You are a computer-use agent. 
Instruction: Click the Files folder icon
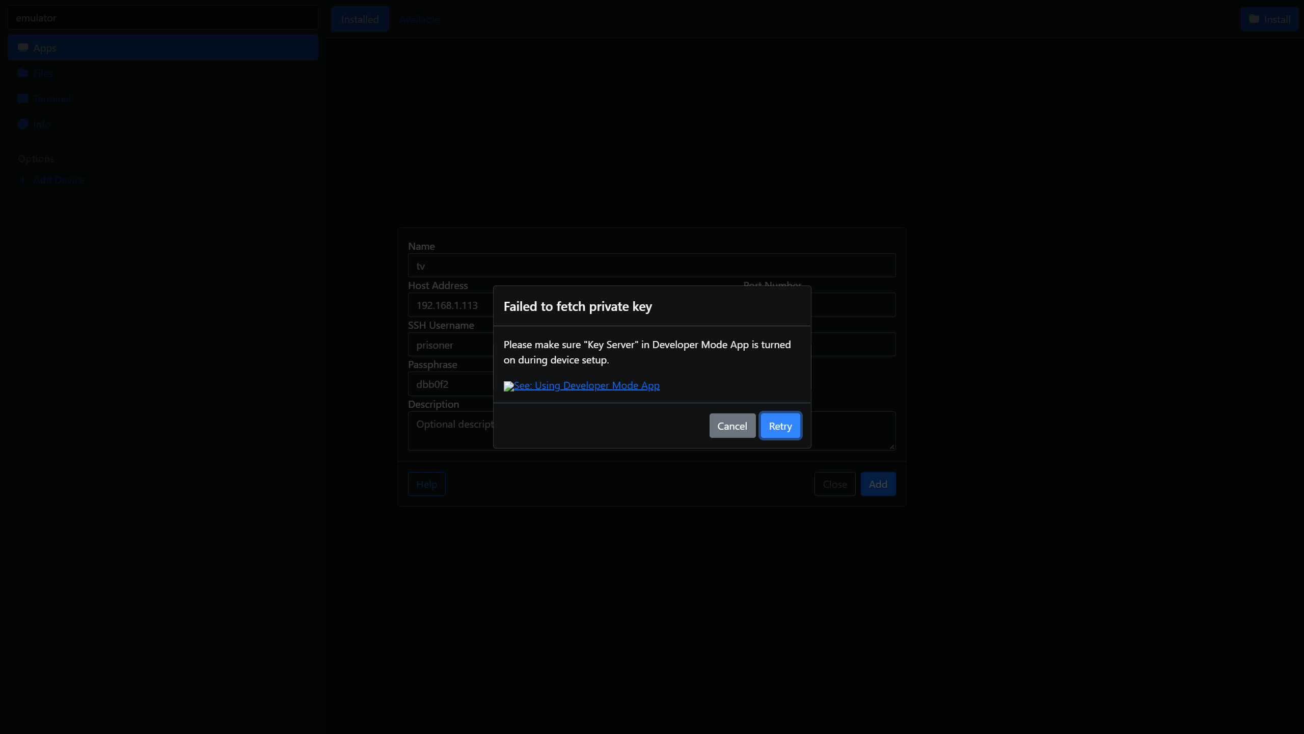23,73
